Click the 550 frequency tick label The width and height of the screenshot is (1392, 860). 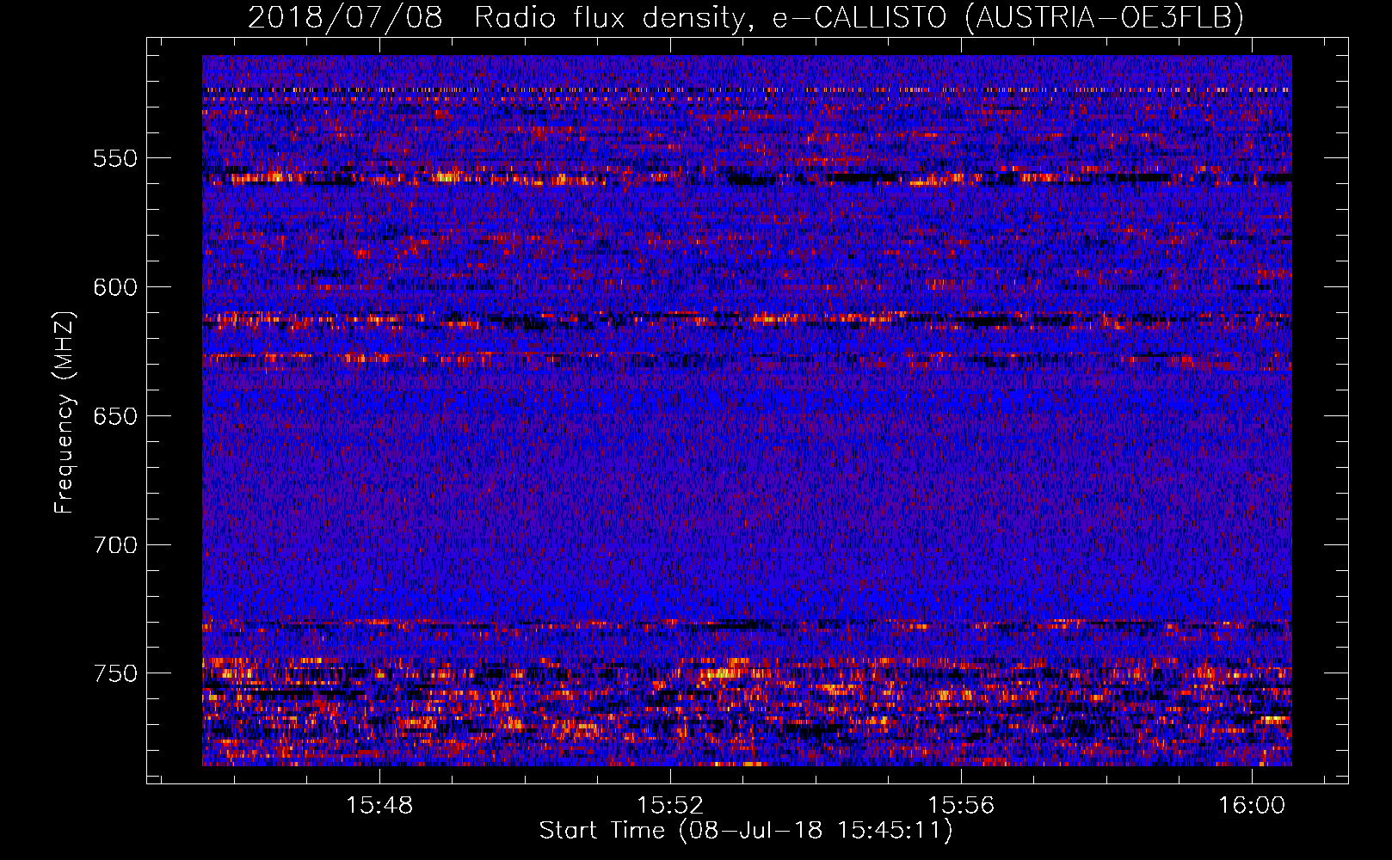point(115,158)
